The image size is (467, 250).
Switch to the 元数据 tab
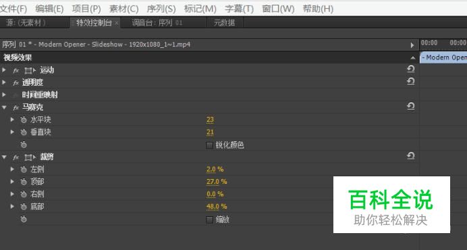pos(224,23)
